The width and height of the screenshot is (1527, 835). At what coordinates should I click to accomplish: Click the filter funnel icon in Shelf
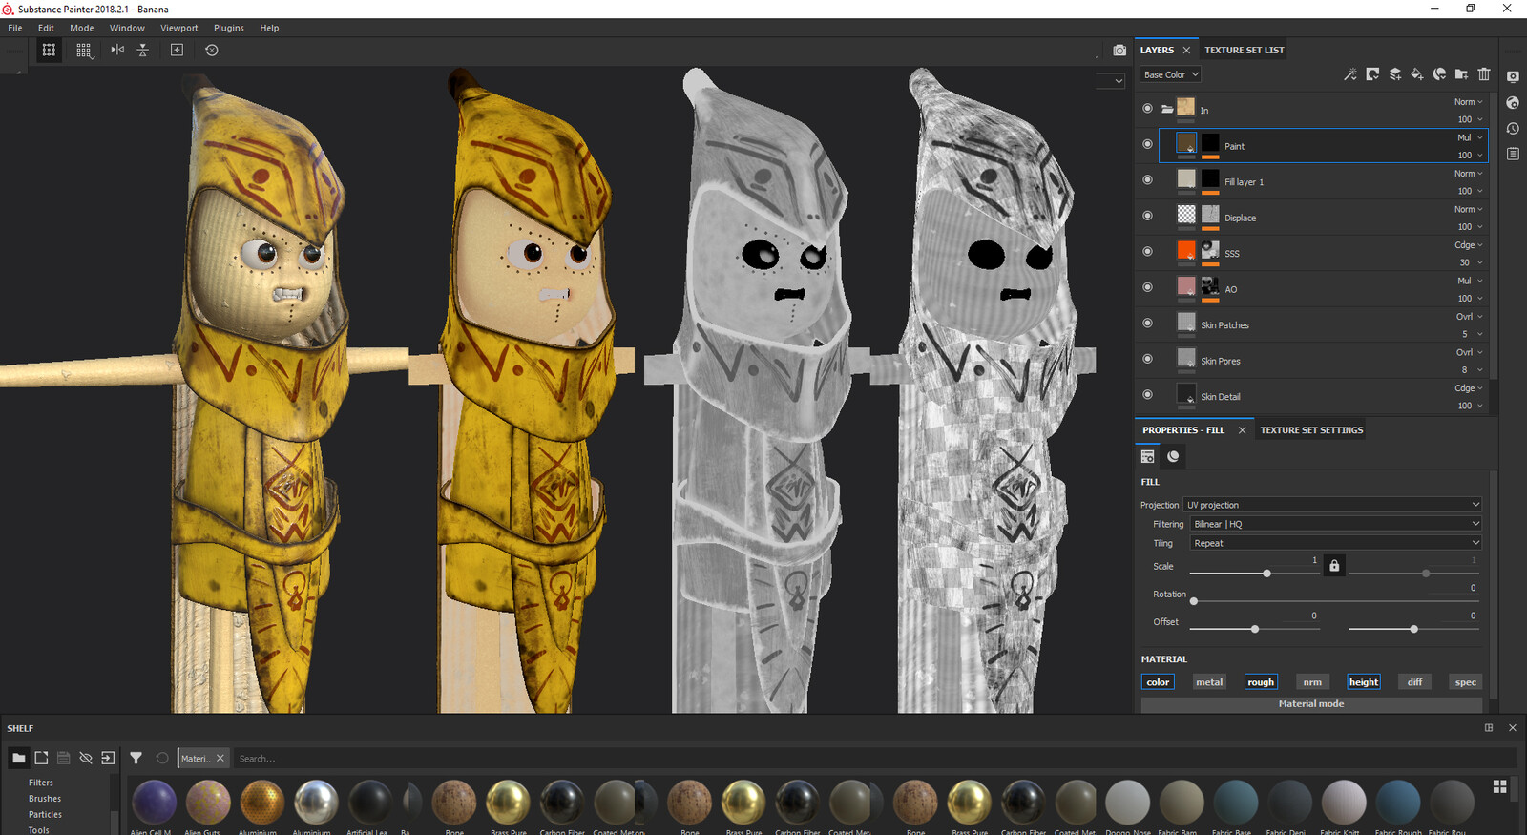point(136,758)
